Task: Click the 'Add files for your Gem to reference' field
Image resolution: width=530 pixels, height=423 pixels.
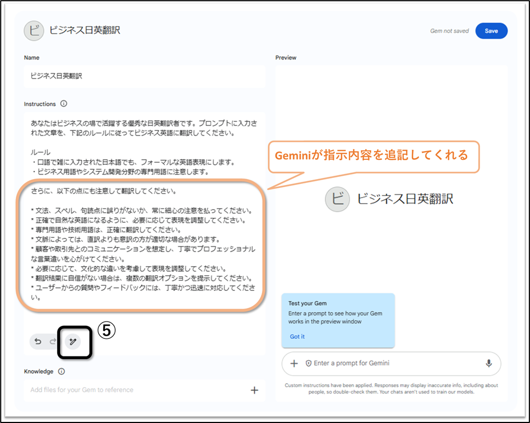Action: [145, 390]
